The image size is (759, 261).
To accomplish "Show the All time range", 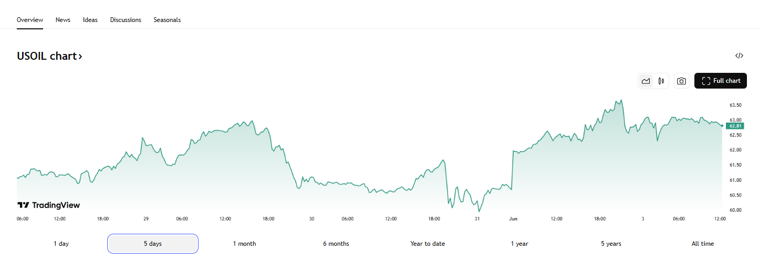I will [702, 244].
